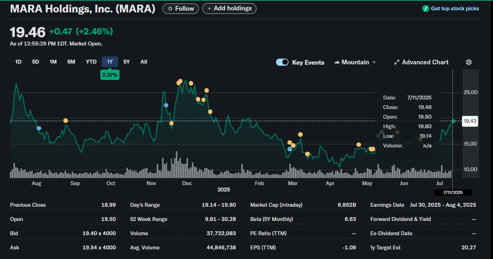The image size is (493, 259).
Task: Click the Previous Close value 18.99
Action: (x=108, y=205)
